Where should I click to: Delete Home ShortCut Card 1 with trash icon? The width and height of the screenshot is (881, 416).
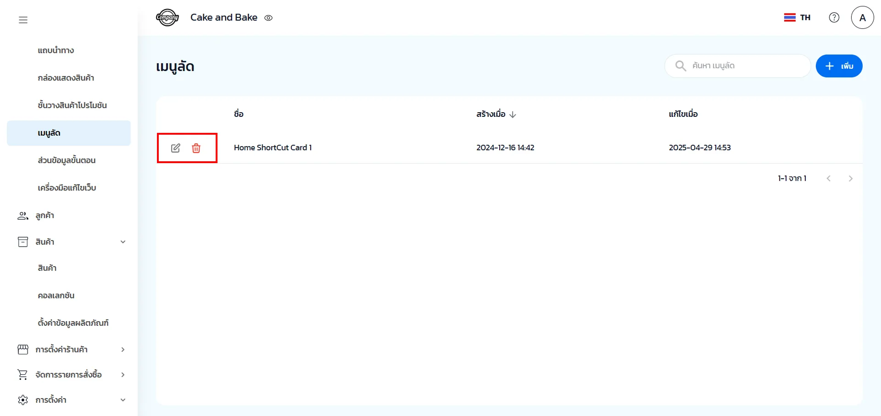(196, 148)
